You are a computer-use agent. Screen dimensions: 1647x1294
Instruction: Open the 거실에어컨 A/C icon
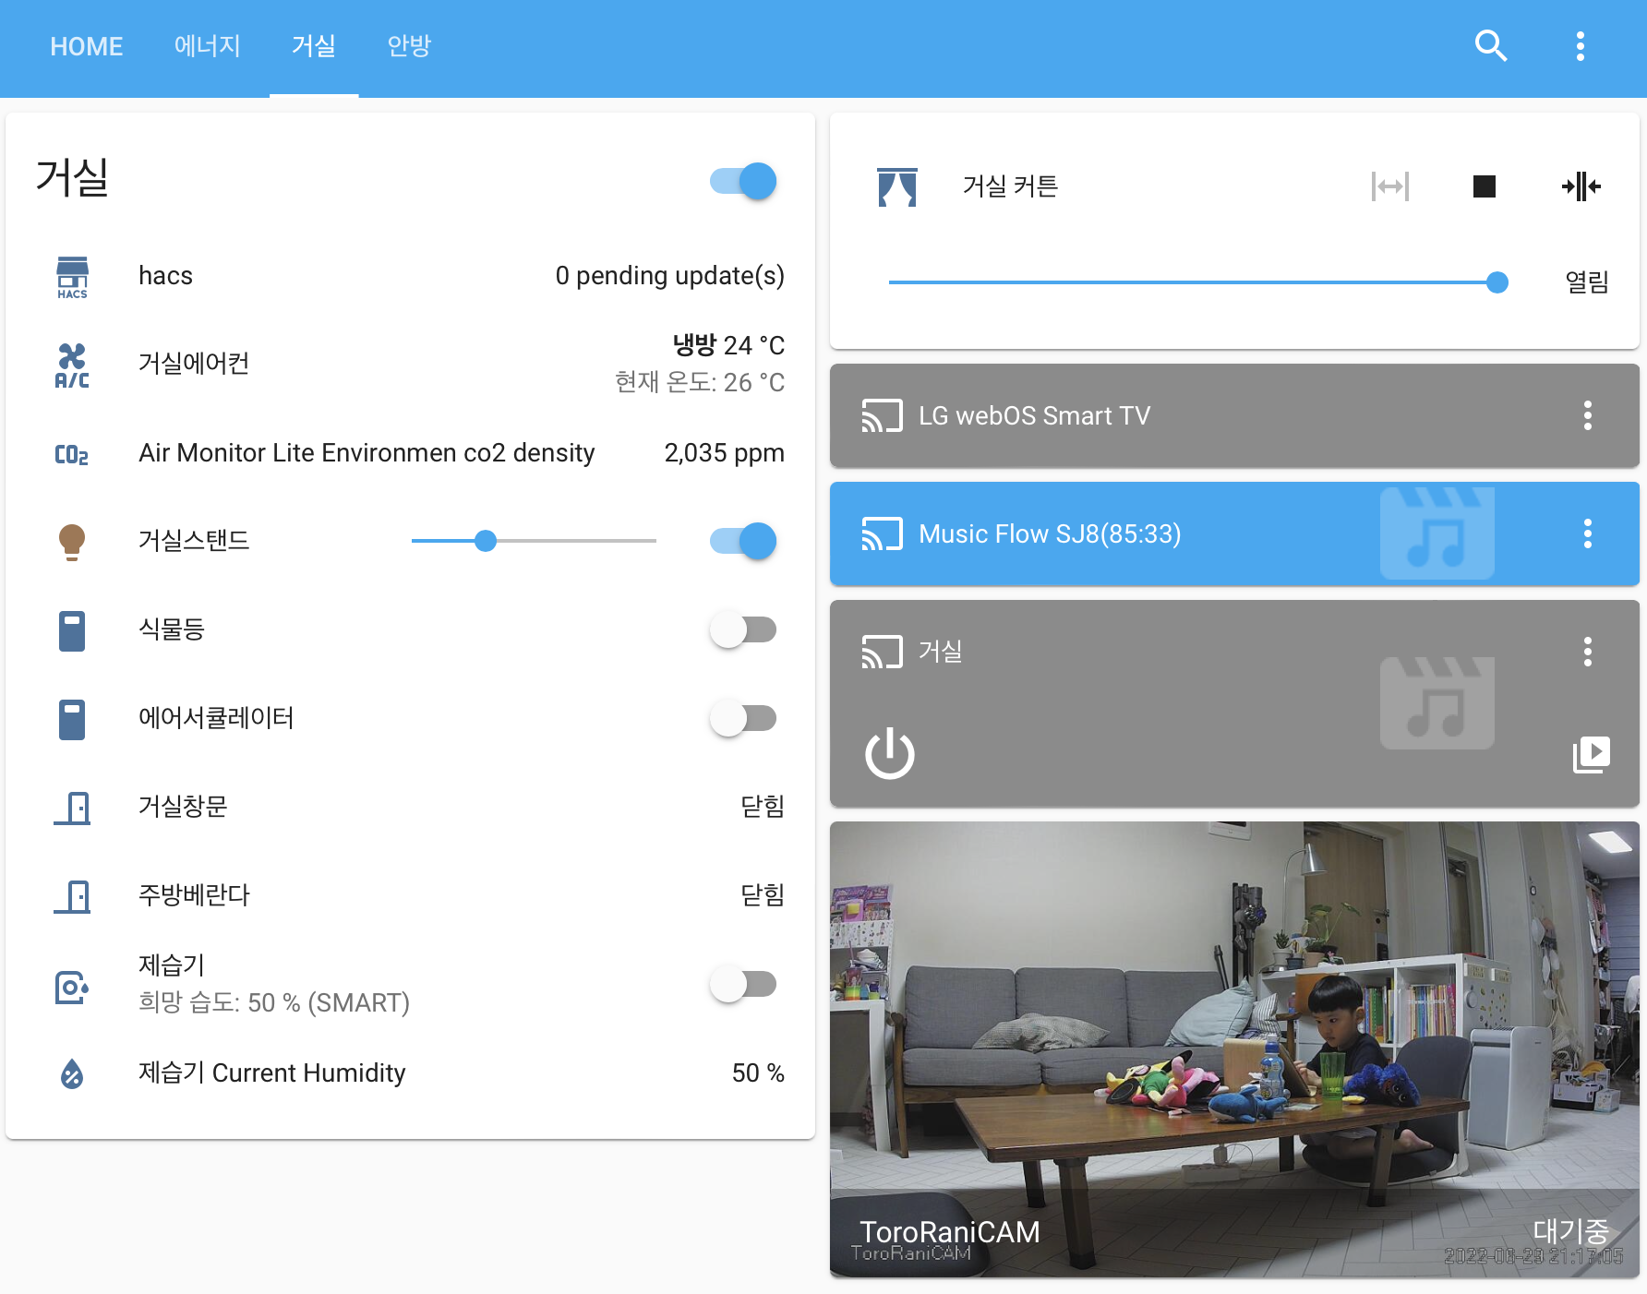click(72, 365)
